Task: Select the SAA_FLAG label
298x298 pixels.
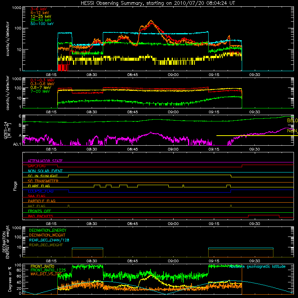Action: point(37,196)
